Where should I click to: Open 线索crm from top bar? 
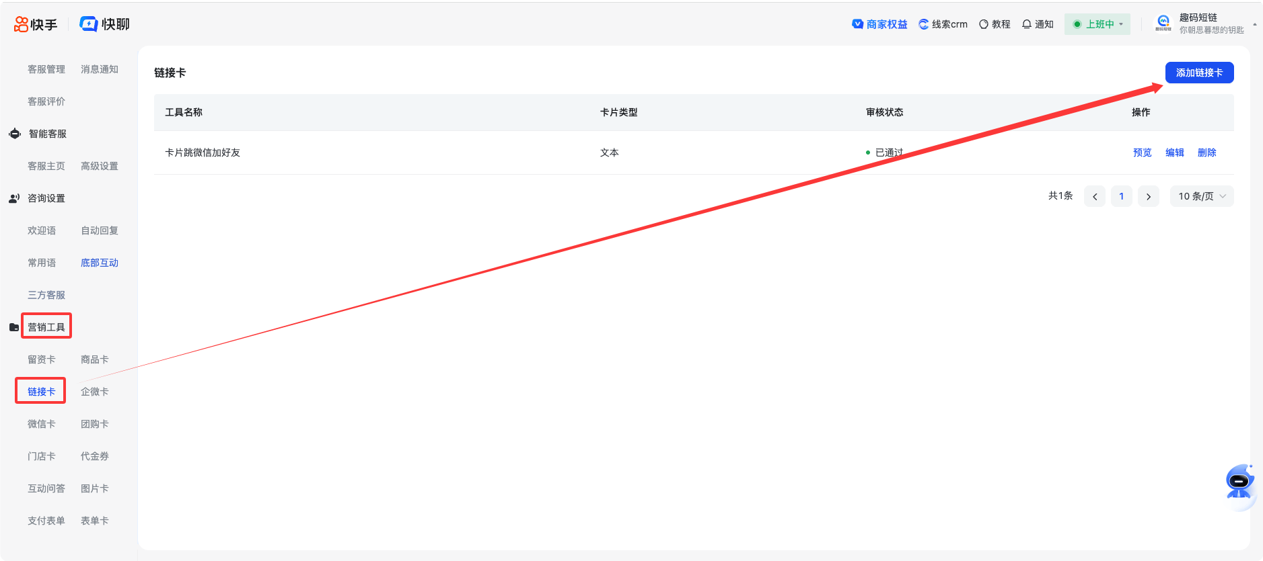click(x=943, y=24)
